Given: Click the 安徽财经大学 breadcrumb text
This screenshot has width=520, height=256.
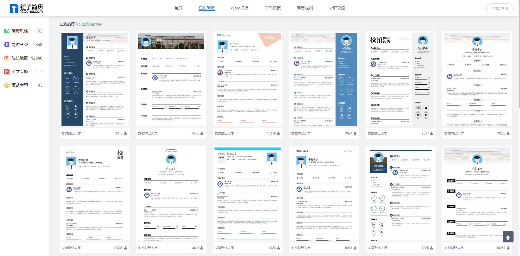Looking at the screenshot, I should click(x=90, y=24).
